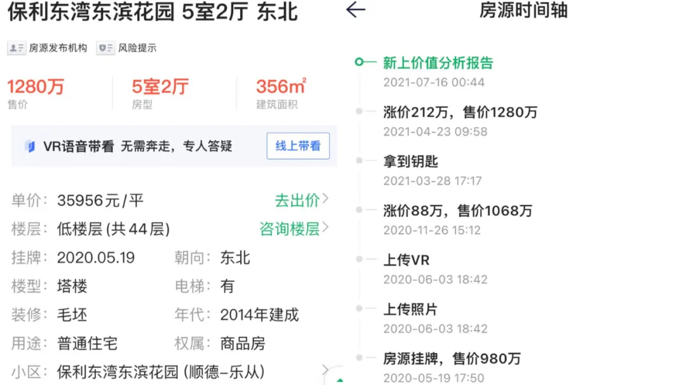Click the 拿到钥匙 entry text
This screenshot has height=385, width=686.
point(410,162)
